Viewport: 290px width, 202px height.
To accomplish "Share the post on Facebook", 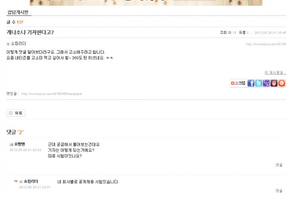I will (x=251, y=83).
